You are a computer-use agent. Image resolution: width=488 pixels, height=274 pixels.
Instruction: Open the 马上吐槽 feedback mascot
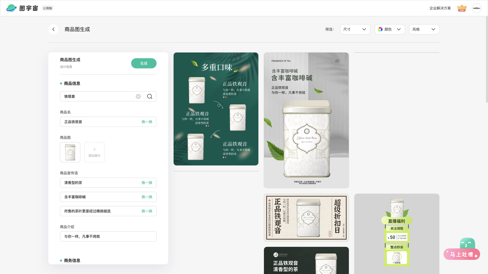coord(462,249)
